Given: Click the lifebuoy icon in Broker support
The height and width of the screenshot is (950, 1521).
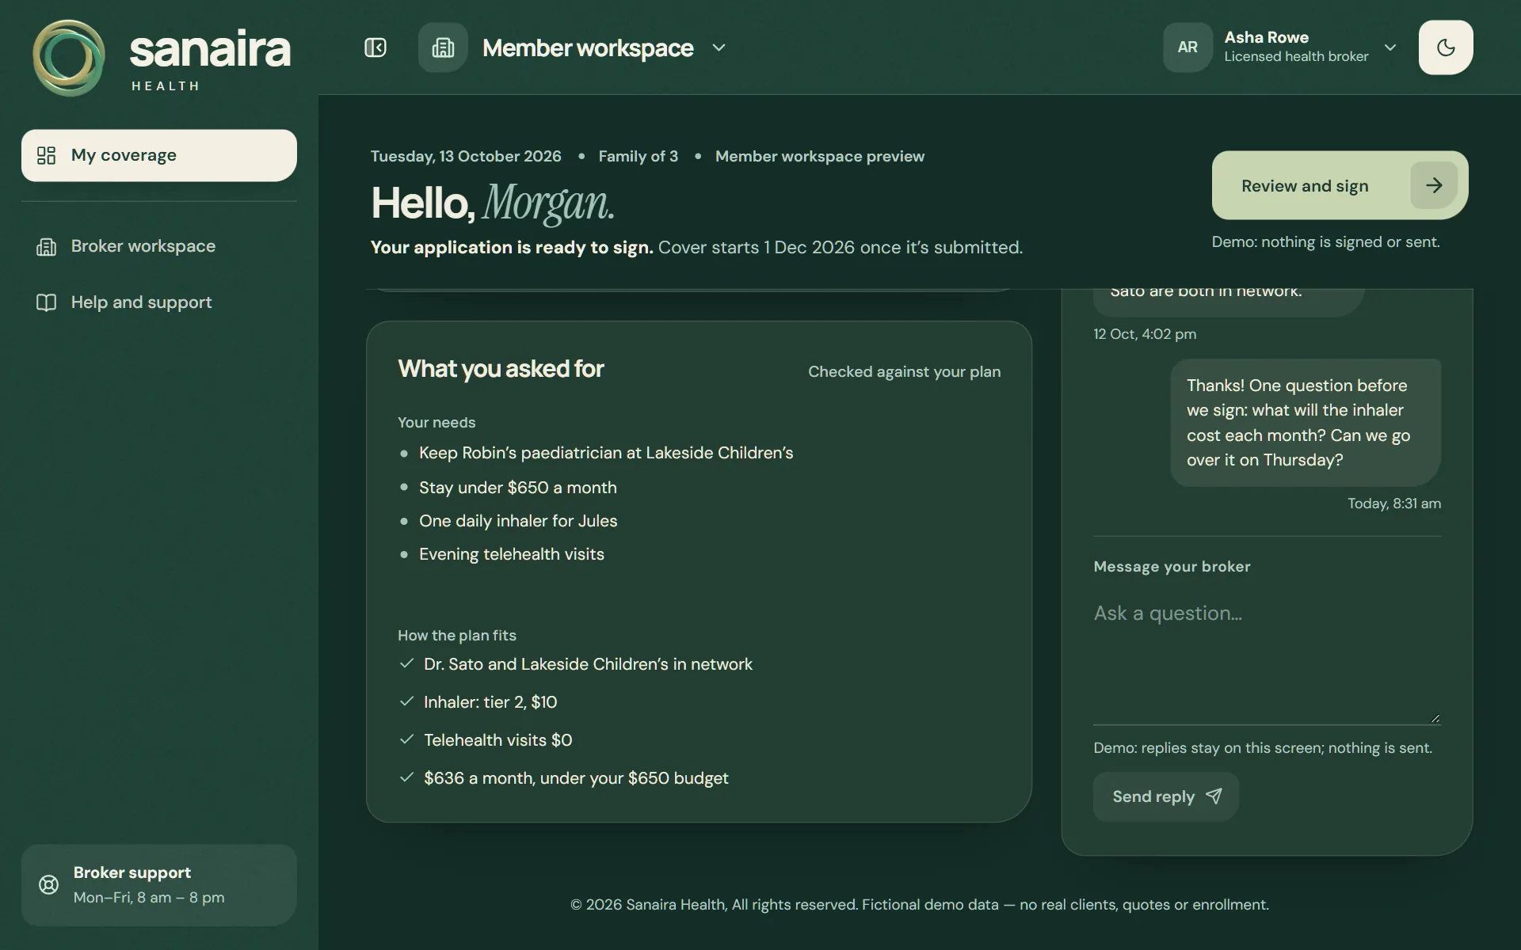Looking at the screenshot, I should 49,885.
